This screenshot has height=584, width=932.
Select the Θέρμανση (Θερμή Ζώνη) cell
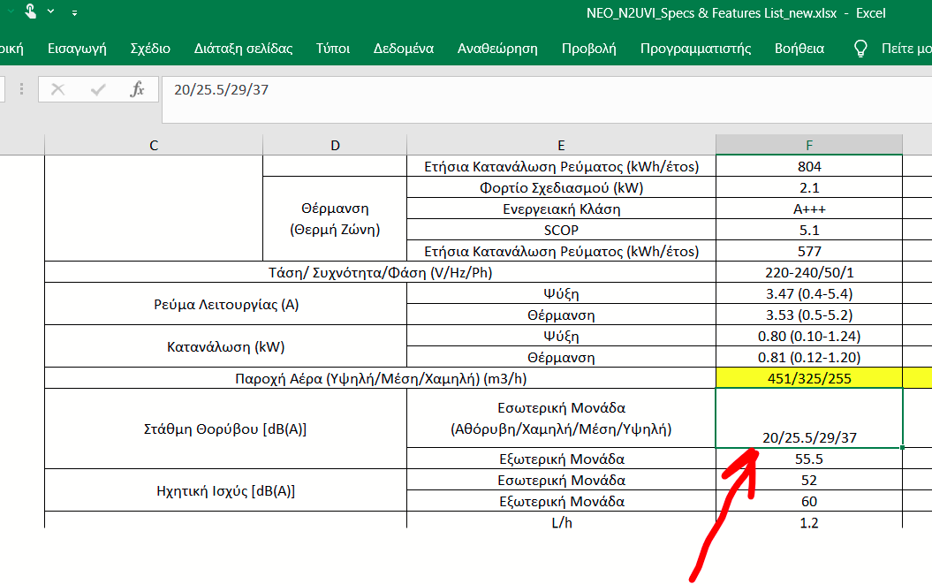[x=335, y=219]
